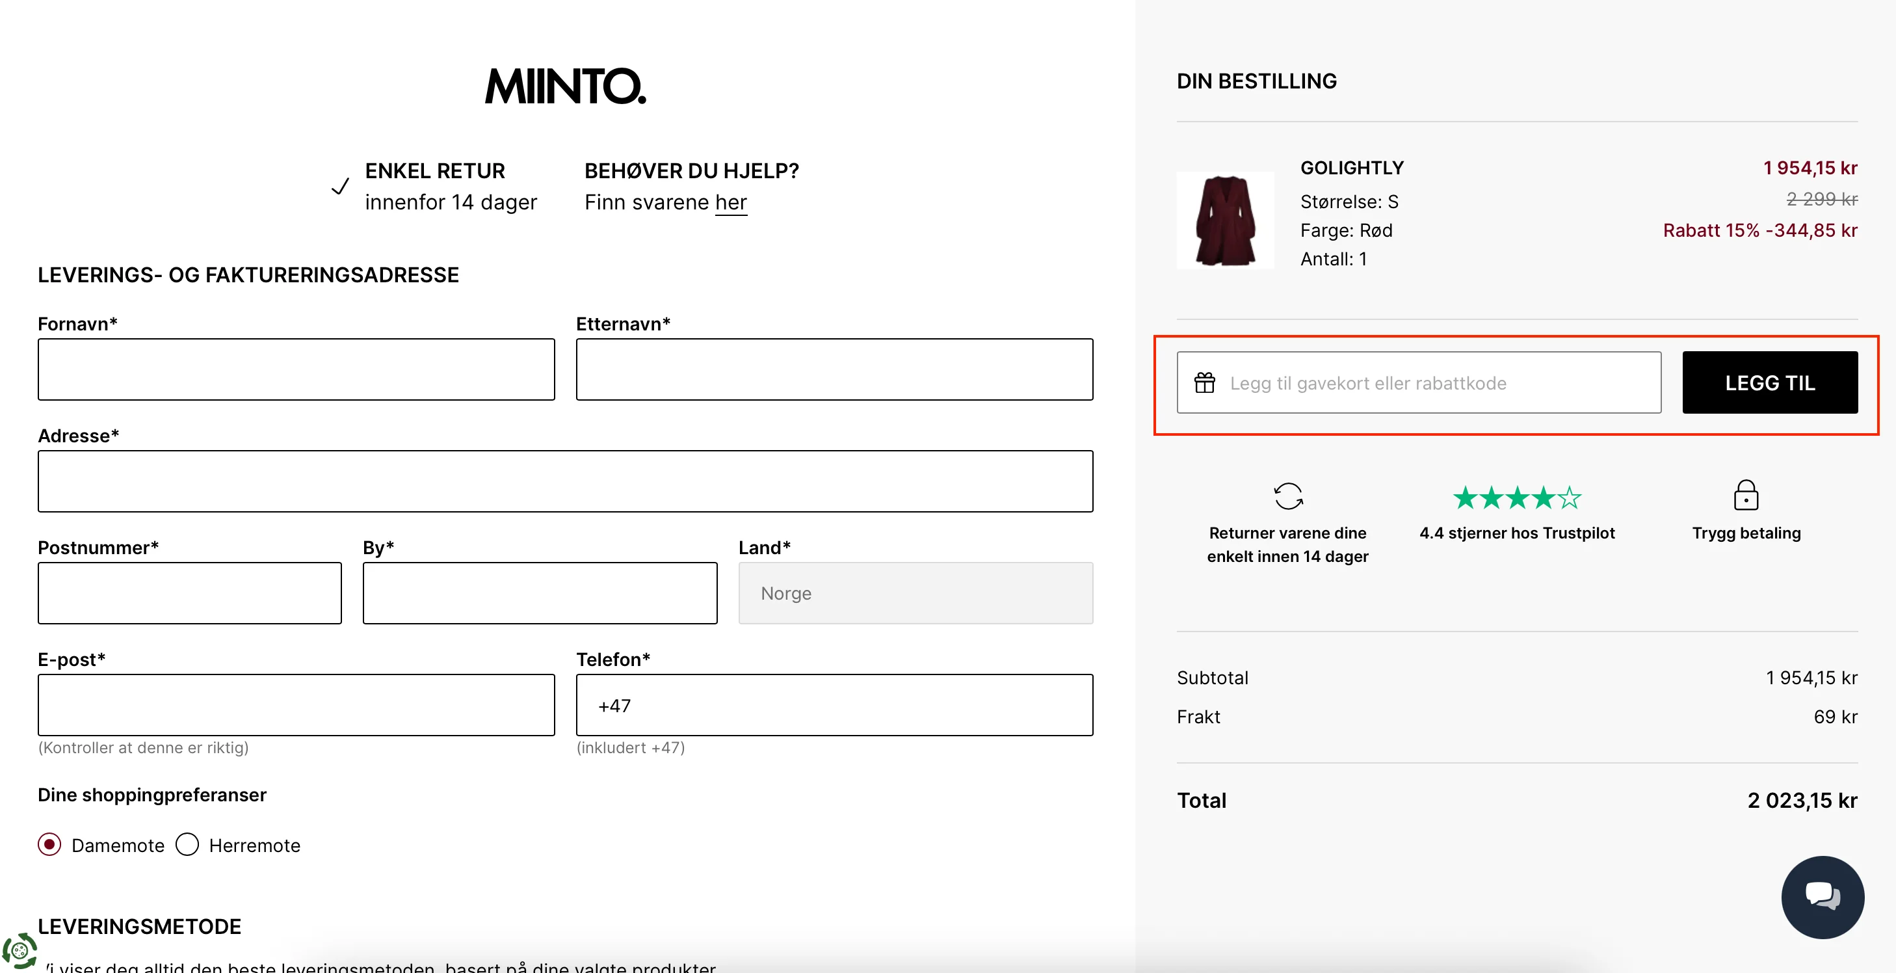Open the Land country field

coord(915,593)
